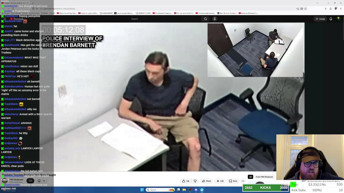The width and height of the screenshot is (344, 193).
Task: Click chat username katzeflocken
Action: [x=12, y=66]
